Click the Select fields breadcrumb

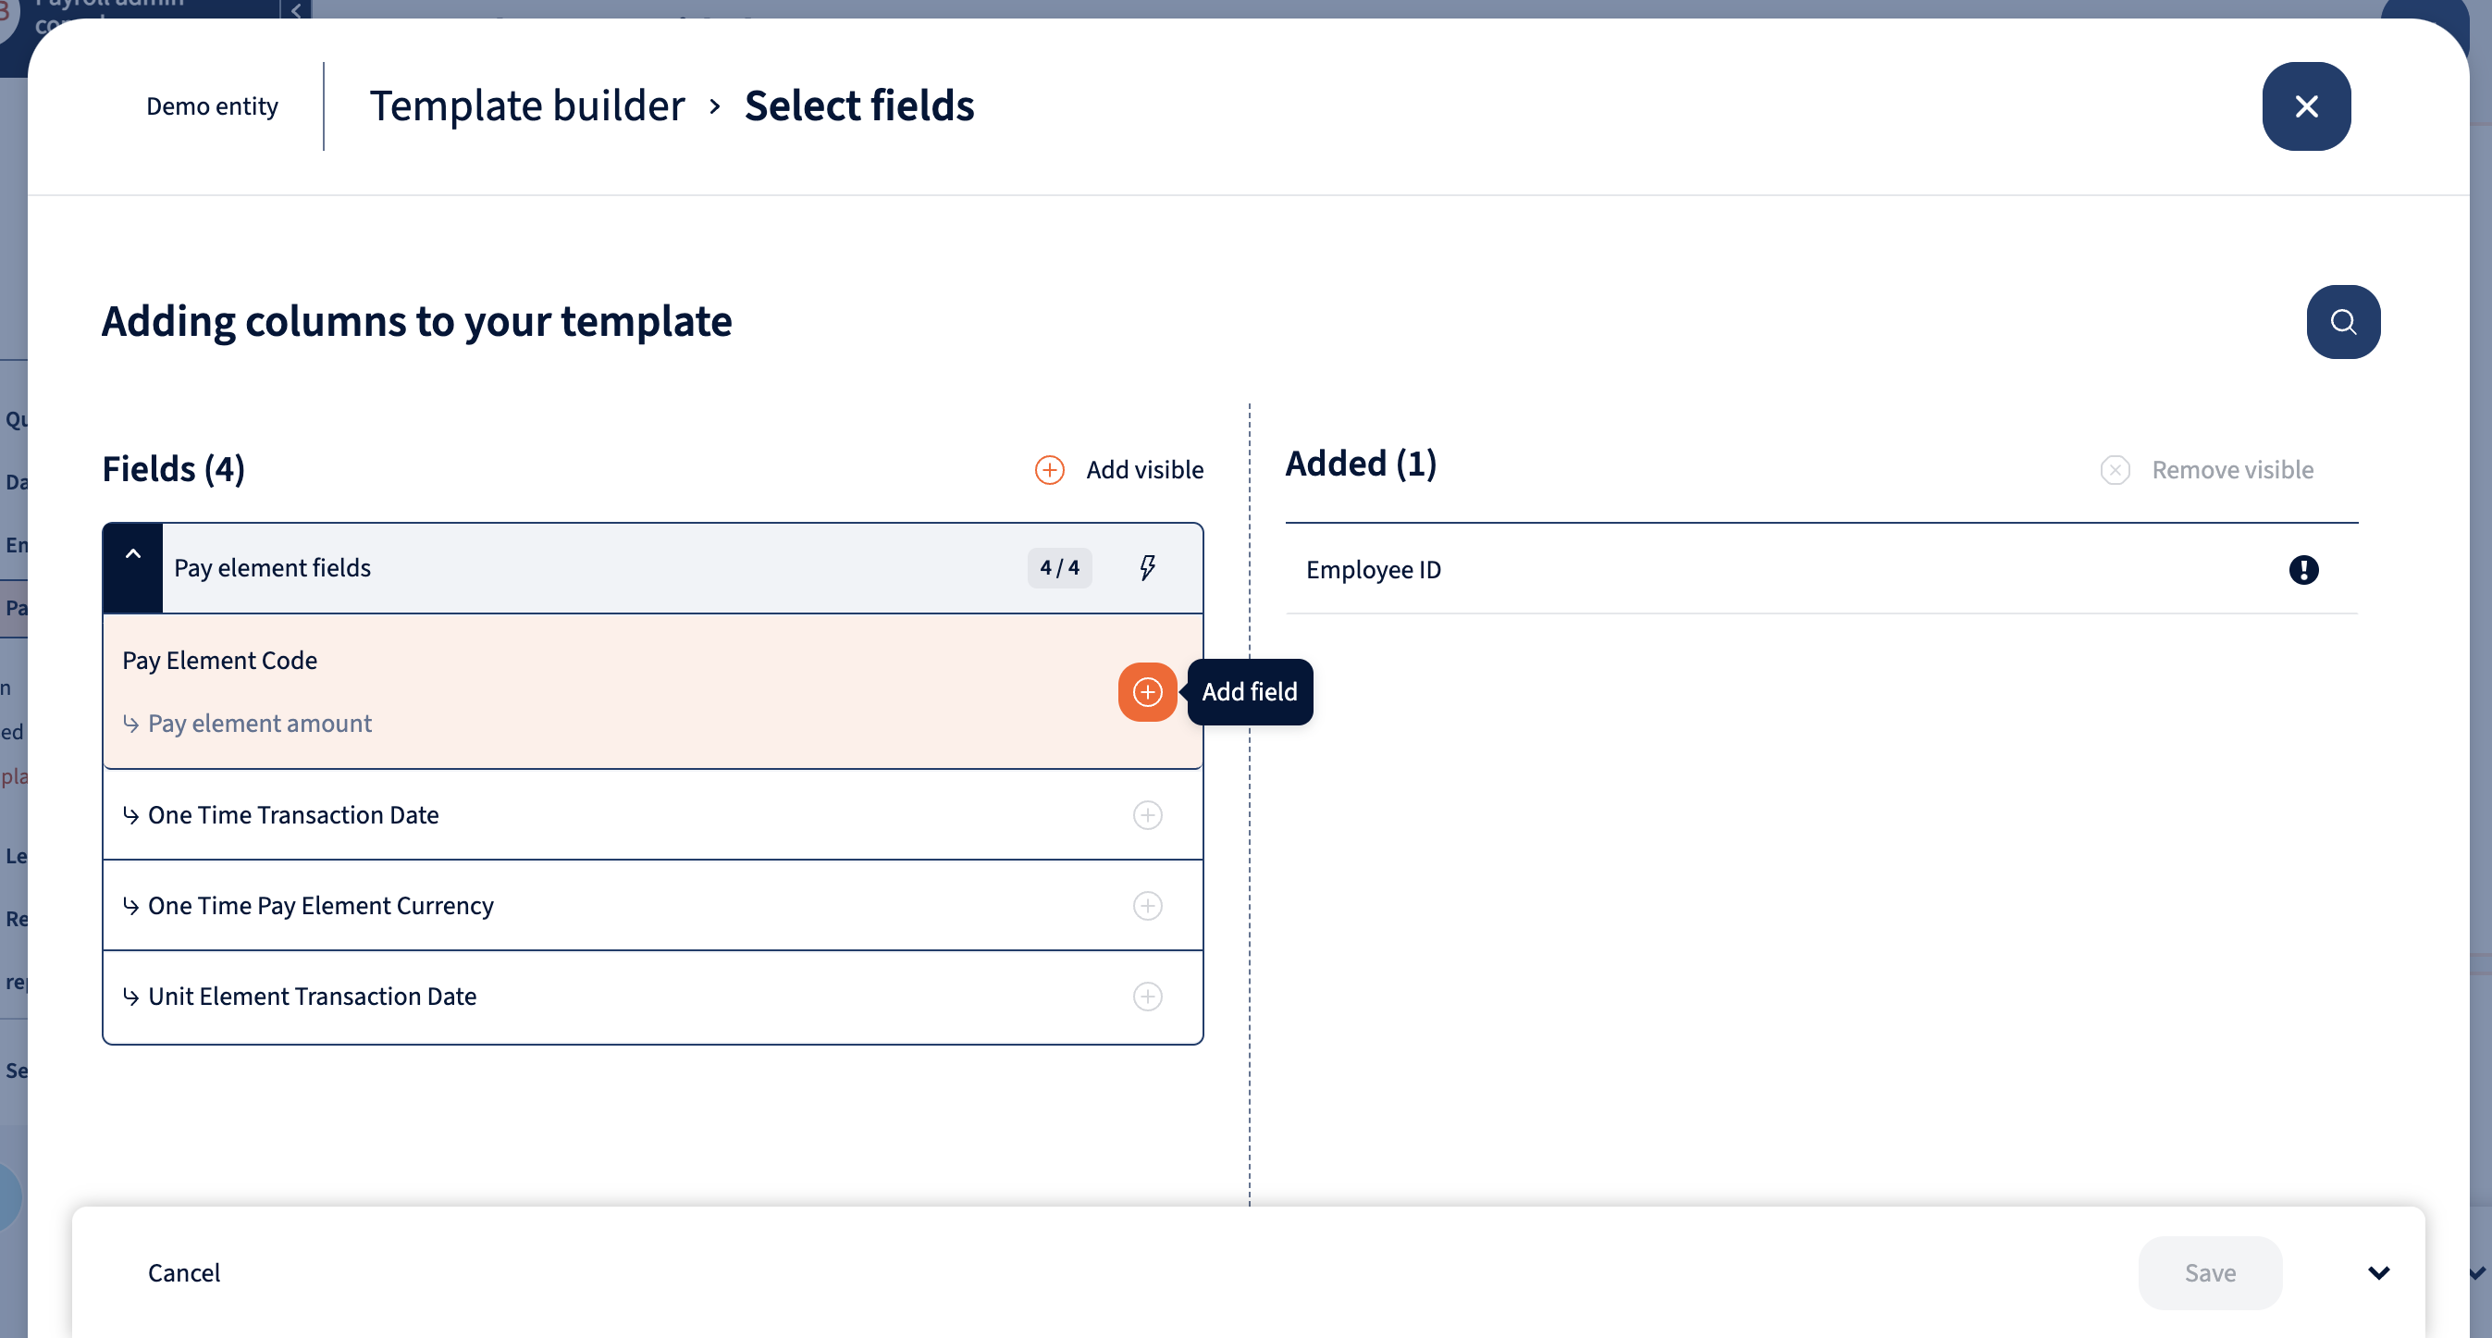[x=858, y=105]
